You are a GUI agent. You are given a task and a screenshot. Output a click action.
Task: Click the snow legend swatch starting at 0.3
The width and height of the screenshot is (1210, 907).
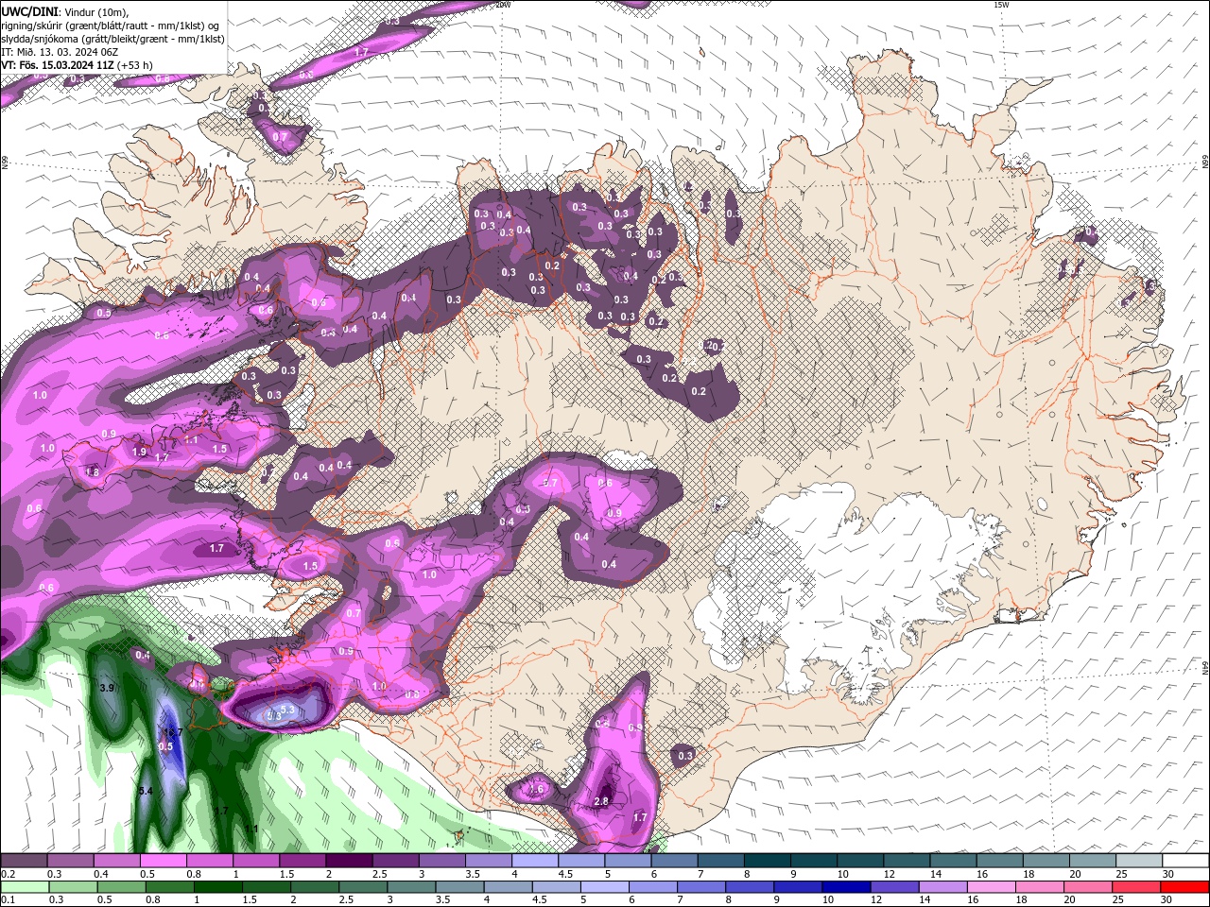(71, 861)
